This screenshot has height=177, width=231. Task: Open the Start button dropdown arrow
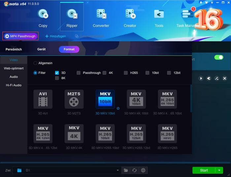click(219, 170)
